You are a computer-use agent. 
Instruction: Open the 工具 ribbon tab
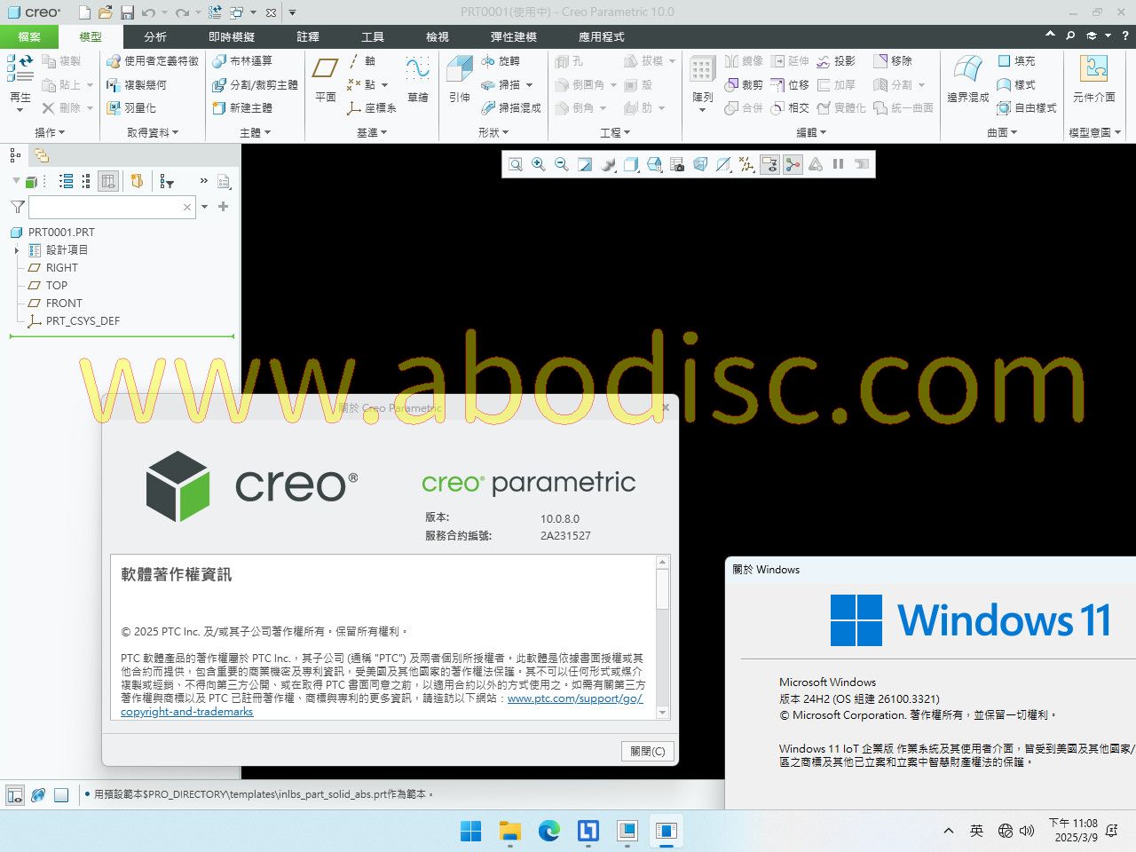point(373,36)
